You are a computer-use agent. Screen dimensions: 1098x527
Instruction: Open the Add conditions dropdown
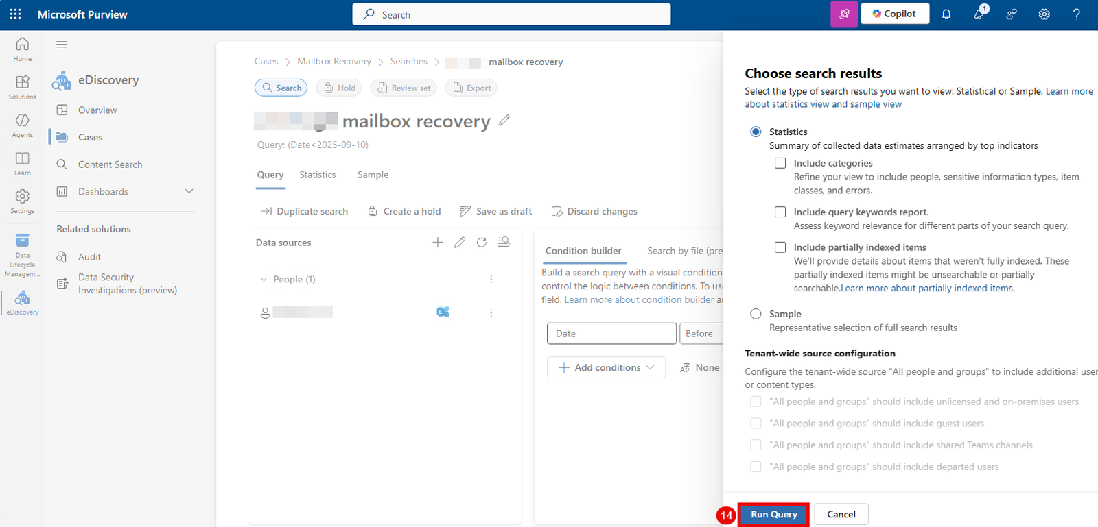(606, 367)
